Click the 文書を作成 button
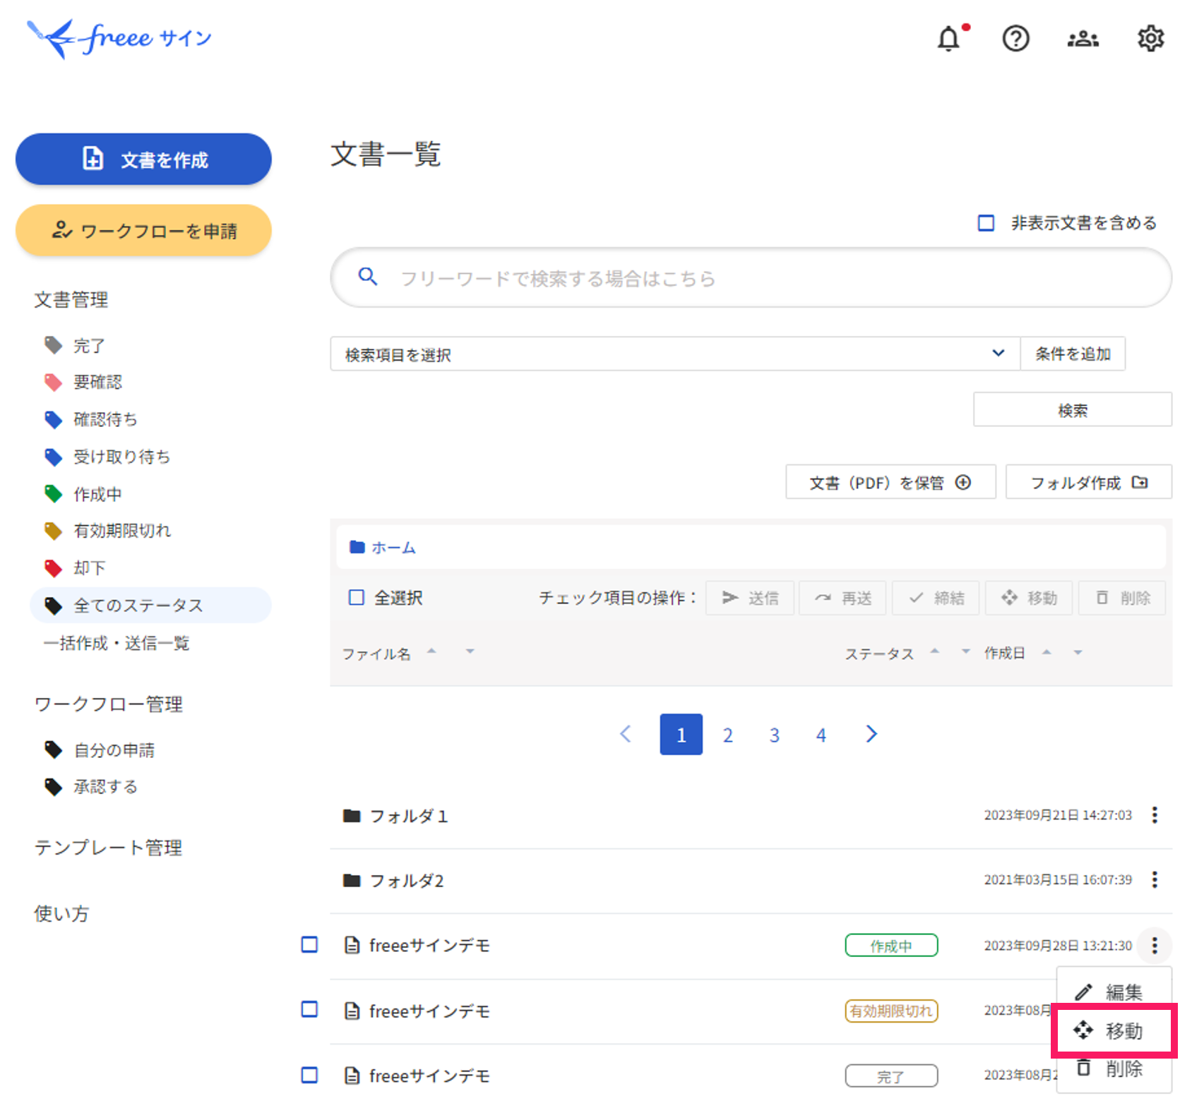 (143, 159)
